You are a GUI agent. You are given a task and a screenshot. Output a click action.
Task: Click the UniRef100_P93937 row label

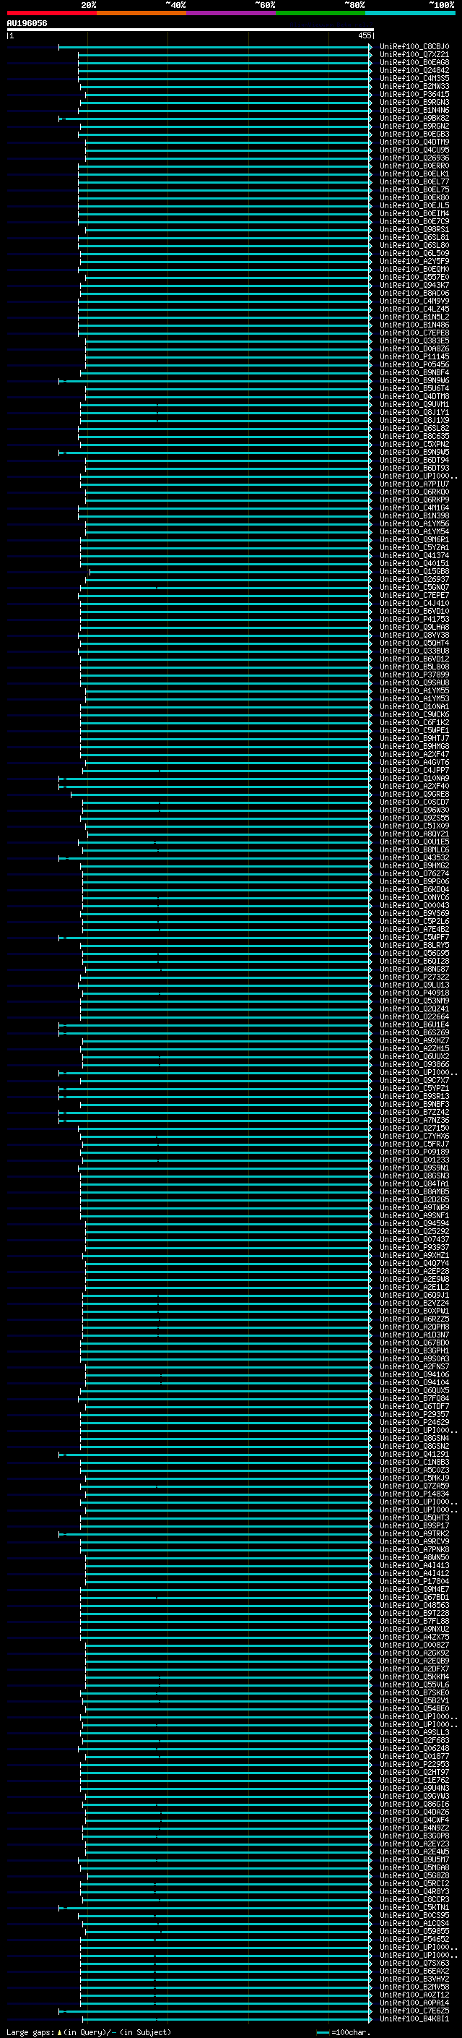tap(414, 1248)
